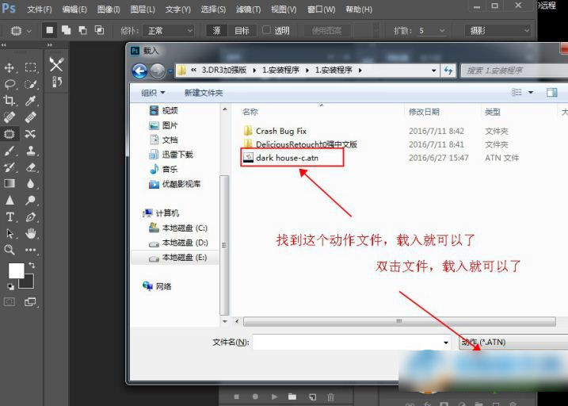
Task: Select the Brush tool
Action: 9,151
